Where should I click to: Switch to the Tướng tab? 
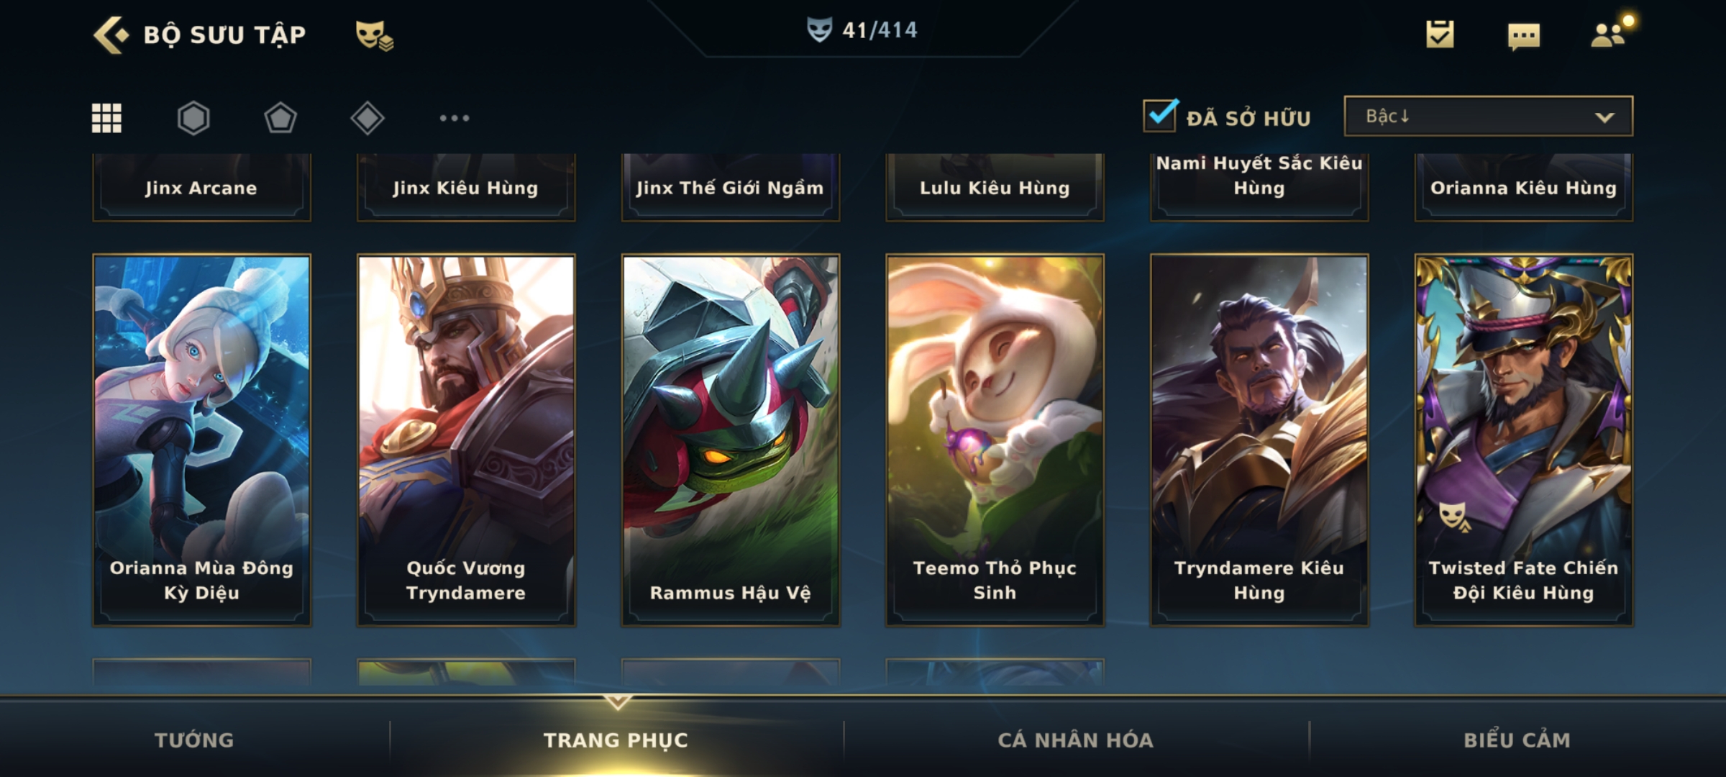[x=194, y=740]
